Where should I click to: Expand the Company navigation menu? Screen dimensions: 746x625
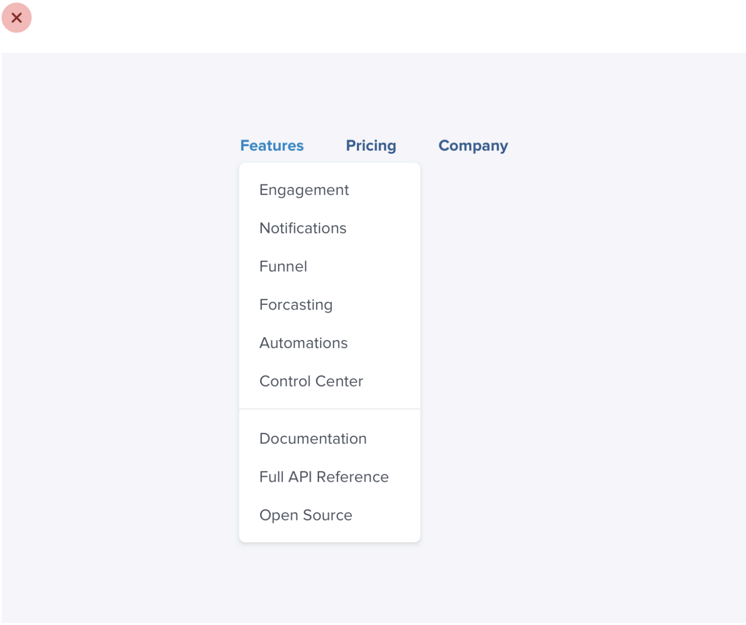point(473,146)
